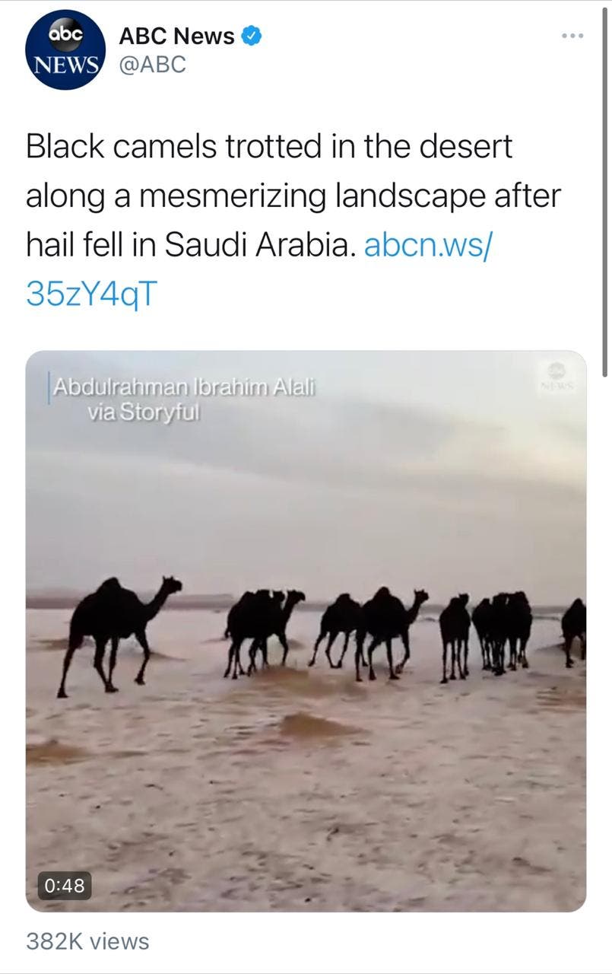Screen dimensions: 612x974
Task: Open the ABC News profile avatar
Action: click(65, 49)
